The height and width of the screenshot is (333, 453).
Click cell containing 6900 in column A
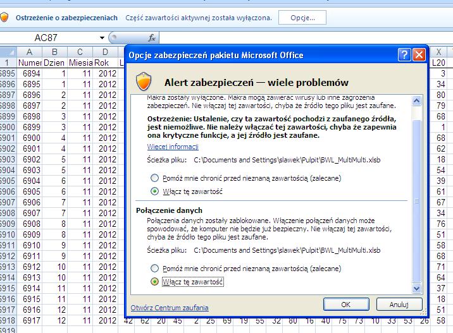(30, 138)
